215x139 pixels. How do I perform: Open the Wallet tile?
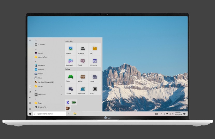[x=83, y=77]
